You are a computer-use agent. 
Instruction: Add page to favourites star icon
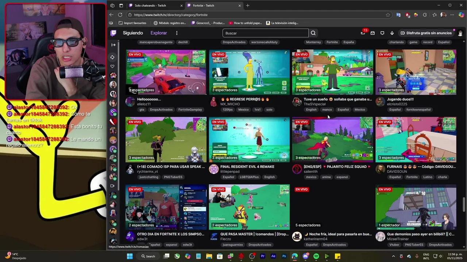pos(388,15)
